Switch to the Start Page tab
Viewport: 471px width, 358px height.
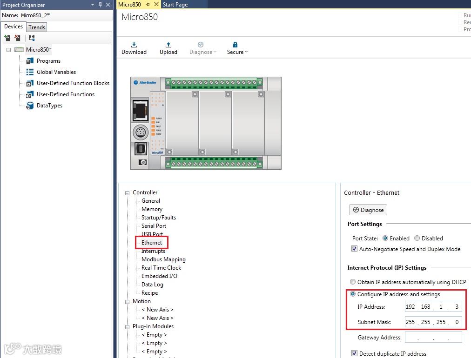coord(175,5)
